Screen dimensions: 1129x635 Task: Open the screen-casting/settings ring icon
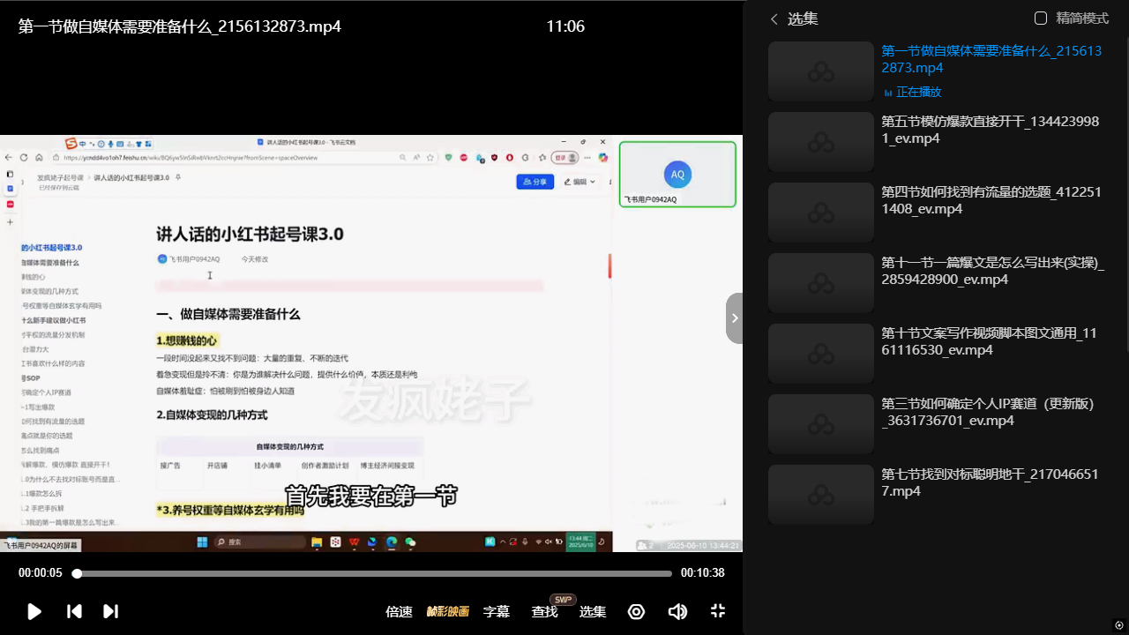(x=636, y=611)
